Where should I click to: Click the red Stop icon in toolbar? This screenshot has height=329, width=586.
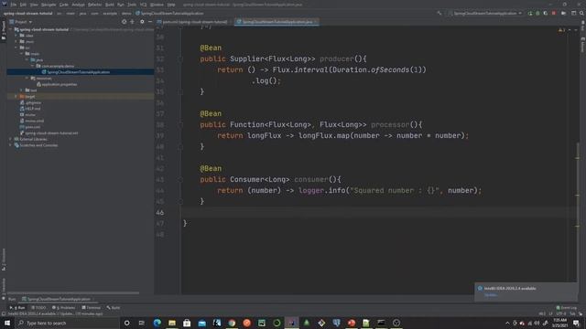(553, 13)
